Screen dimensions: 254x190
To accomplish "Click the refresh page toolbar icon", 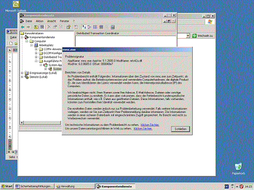I will (61, 27).
